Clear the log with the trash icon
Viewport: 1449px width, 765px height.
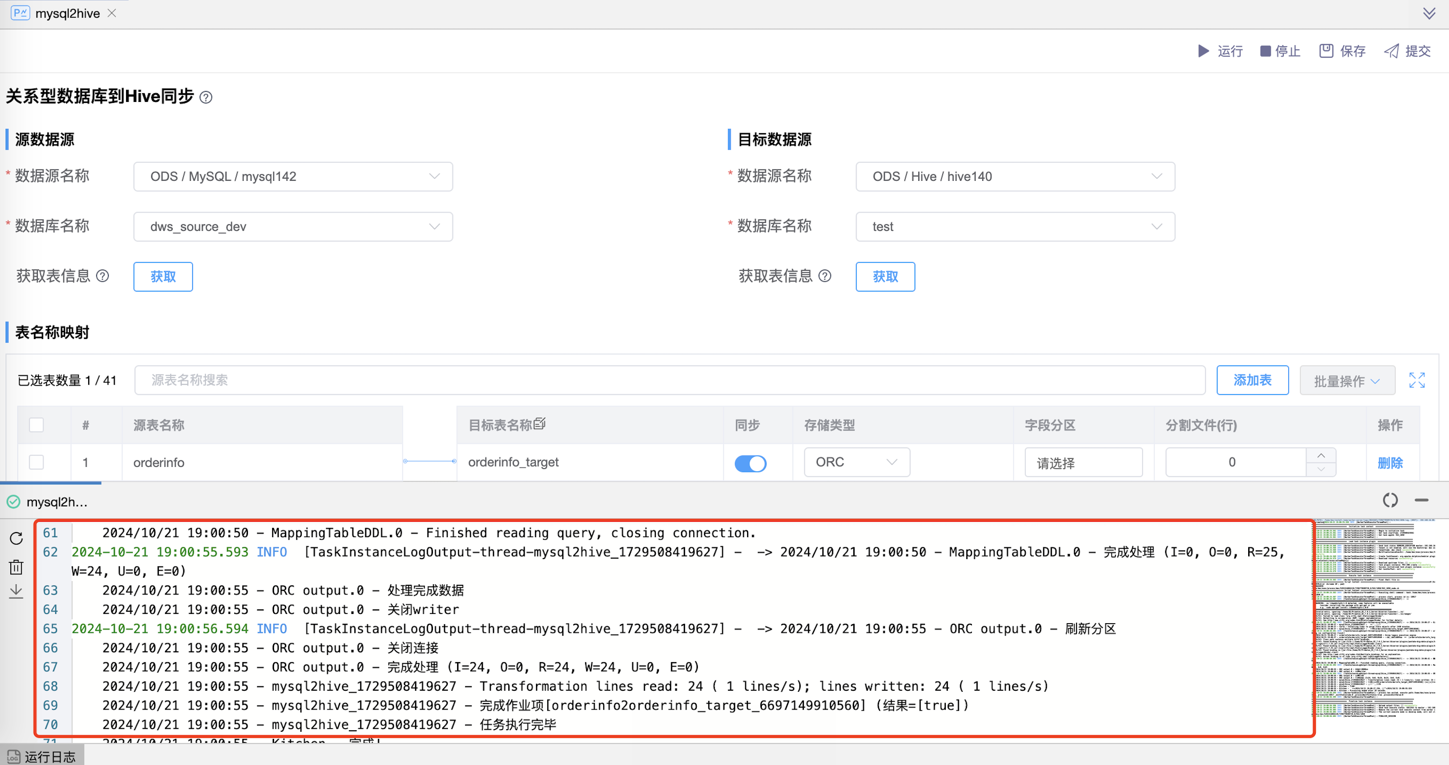[x=16, y=567]
